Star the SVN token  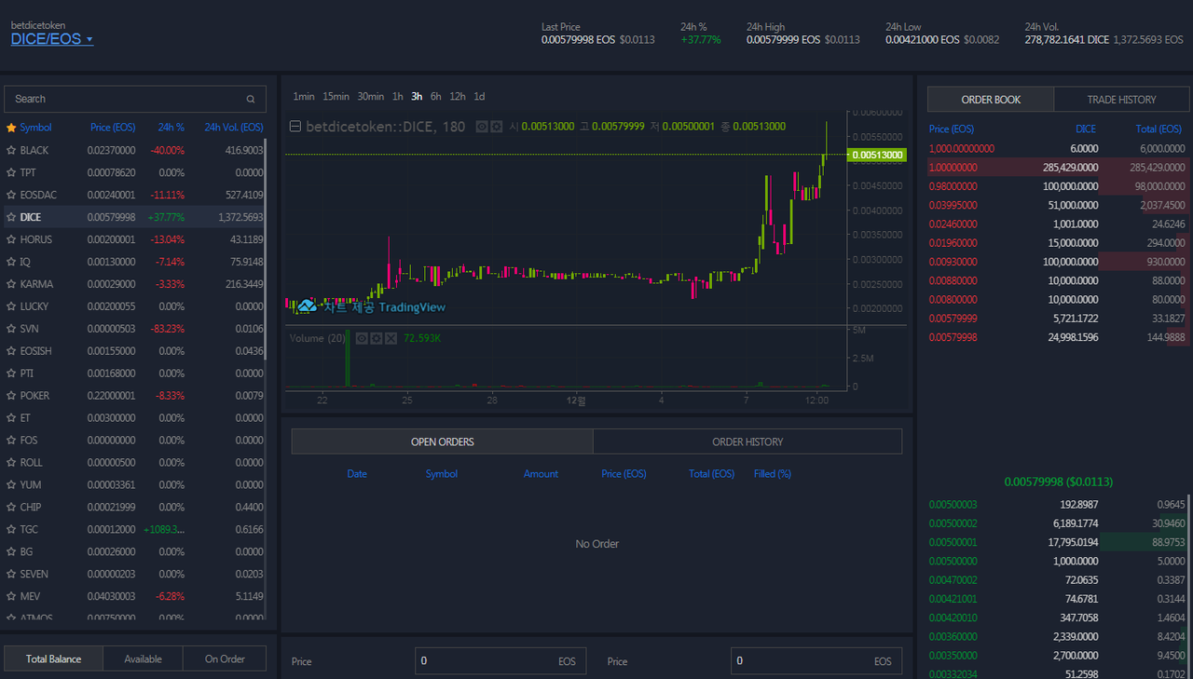tap(11, 329)
